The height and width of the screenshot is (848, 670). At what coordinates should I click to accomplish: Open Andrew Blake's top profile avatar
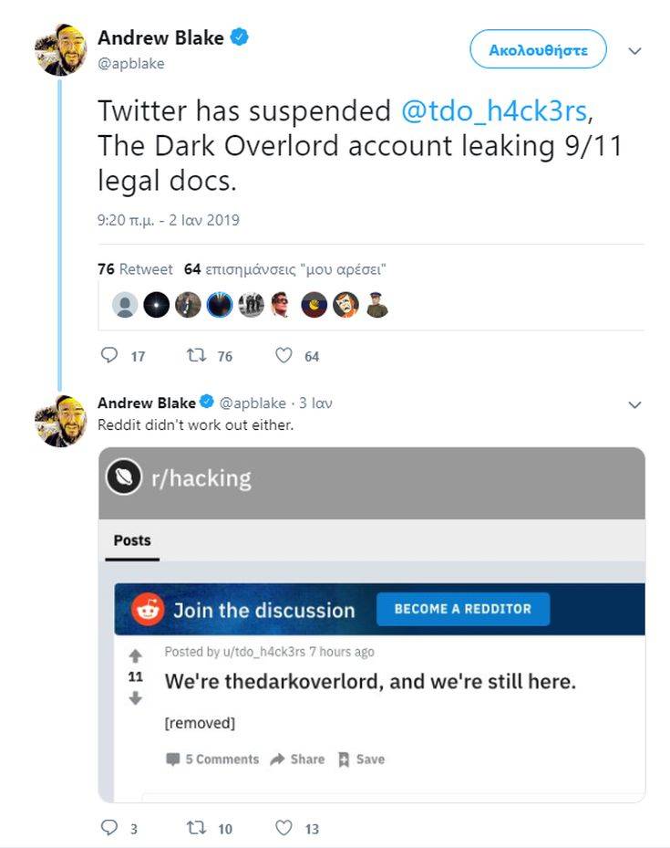click(x=60, y=50)
